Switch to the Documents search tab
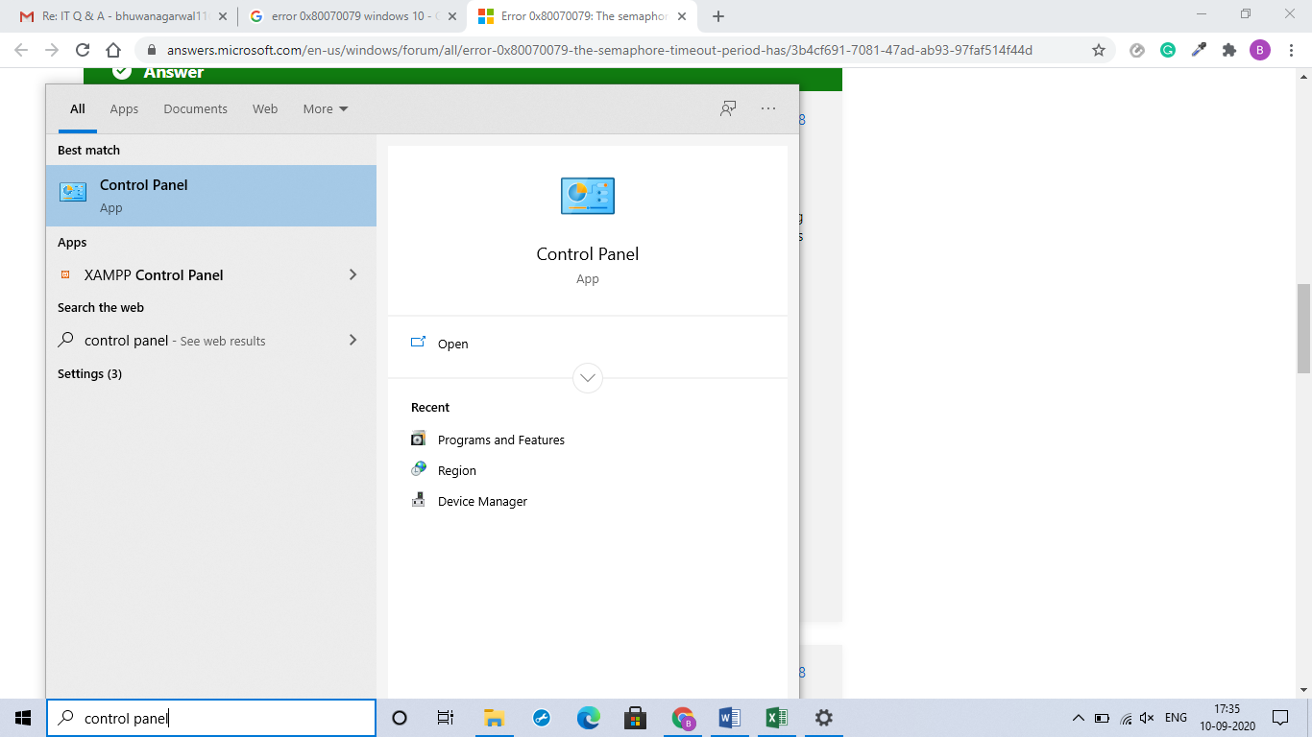The image size is (1312, 737). pyautogui.click(x=195, y=108)
